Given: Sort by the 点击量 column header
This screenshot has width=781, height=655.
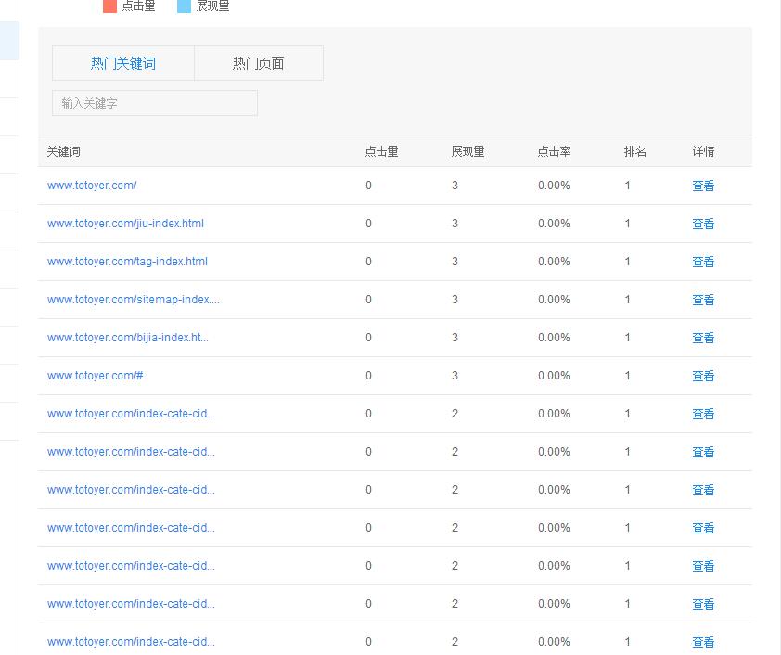Looking at the screenshot, I should (381, 151).
